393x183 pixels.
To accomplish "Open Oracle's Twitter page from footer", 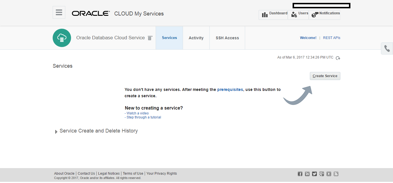I will pyautogui.click(x=314, y=174).
